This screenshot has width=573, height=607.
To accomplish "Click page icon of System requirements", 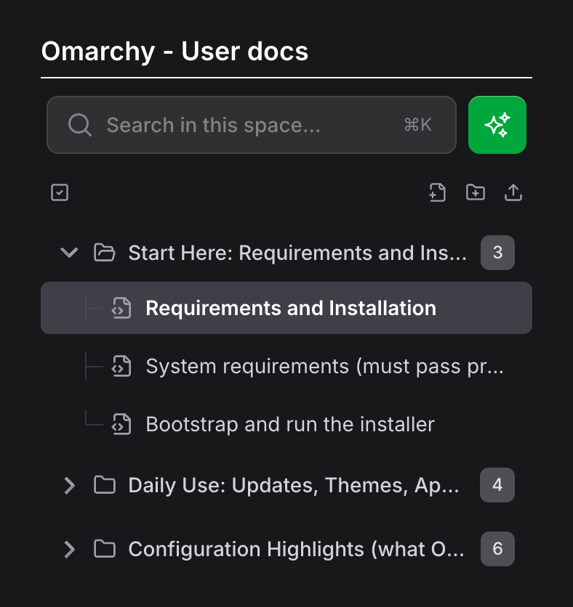I will tap(121, 366).
